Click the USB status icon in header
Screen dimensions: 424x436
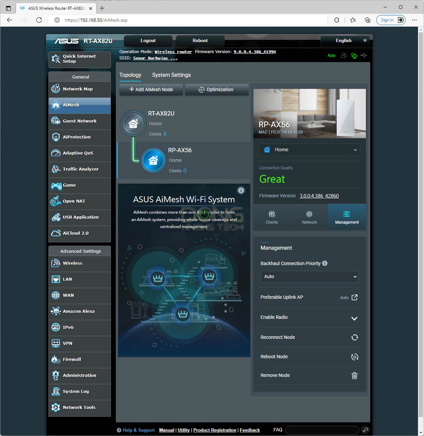(x=364, y=55)
